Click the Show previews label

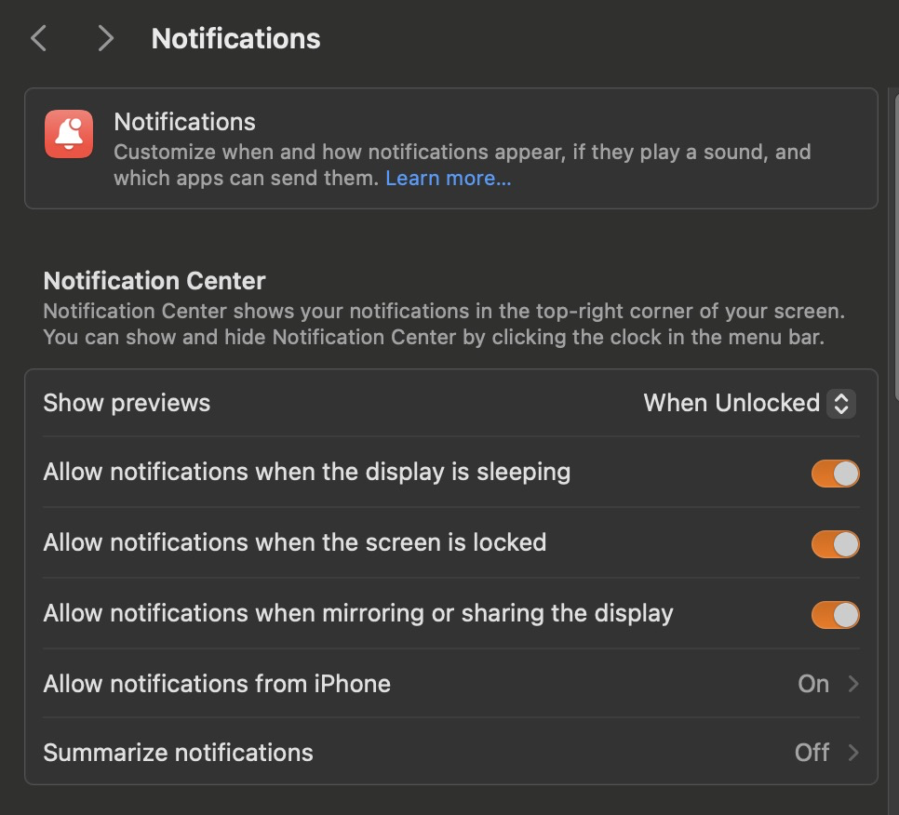tap(127, 403)
